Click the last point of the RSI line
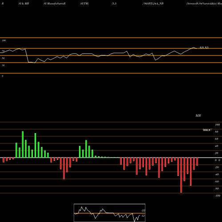Viewport: 222px width, 222px height. click(197, 48)
